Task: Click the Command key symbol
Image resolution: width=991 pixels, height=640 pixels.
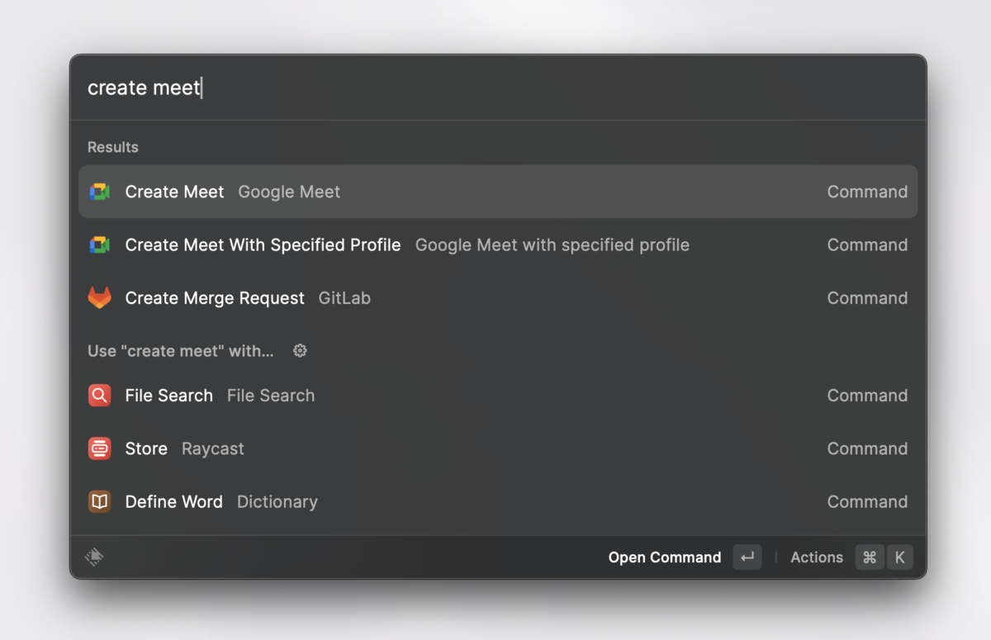Action: point(870,557)
